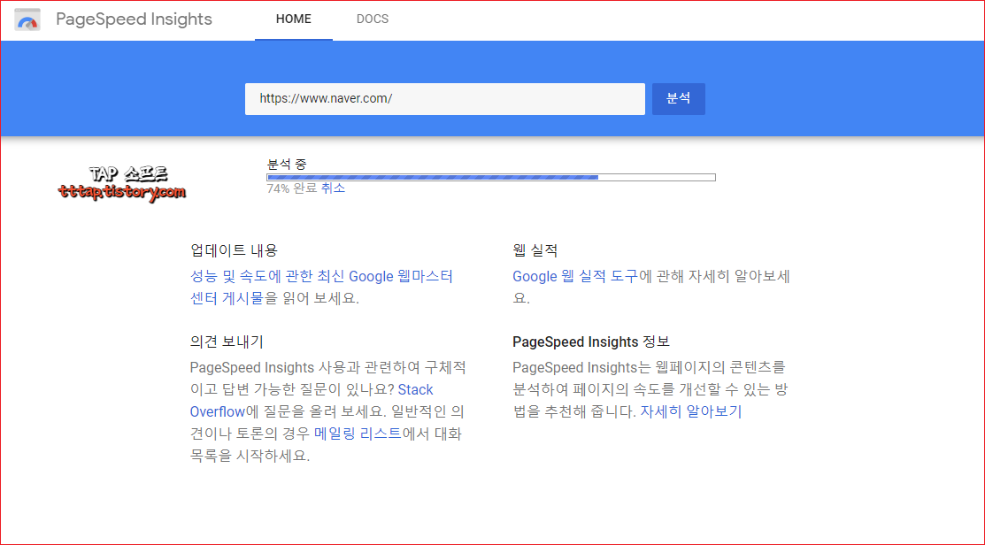Click the analysis progress bar
The width and height of the screenshot is (985, 545).
pyautogui.click(x=491, y=178)
